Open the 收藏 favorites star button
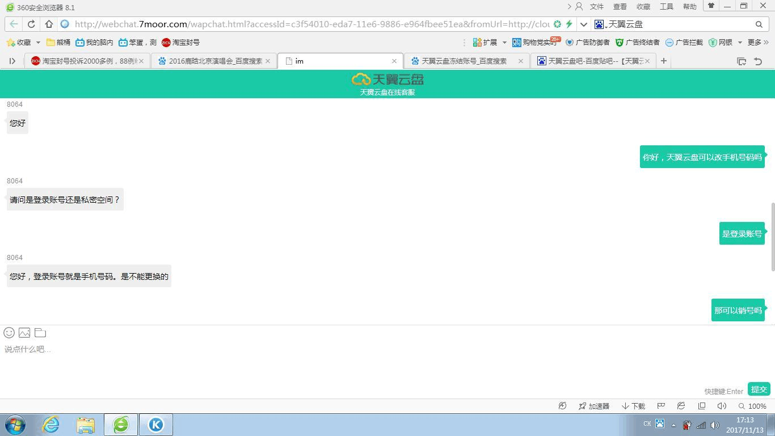Image resolution: width=775 pixels, height=436 pixels. 18,42
